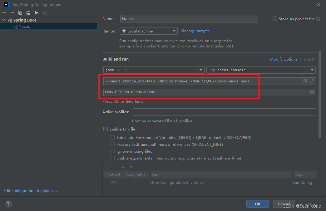
Task: Click the Manage targets link
Action: 196,31
